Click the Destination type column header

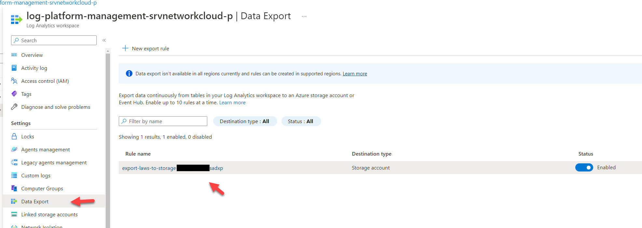(x=372, y=154)
